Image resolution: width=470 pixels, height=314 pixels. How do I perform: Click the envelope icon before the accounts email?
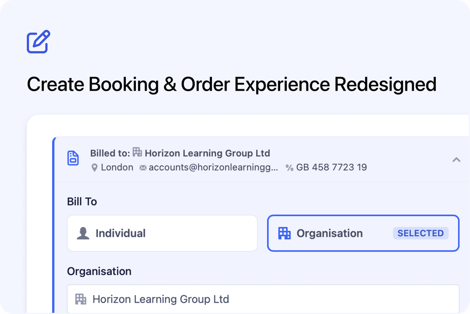[143, 167]
